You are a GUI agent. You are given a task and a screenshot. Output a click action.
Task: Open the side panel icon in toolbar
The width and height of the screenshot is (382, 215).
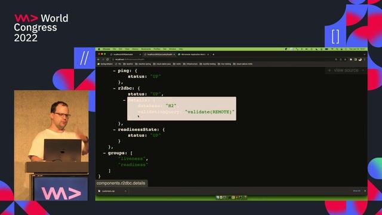tap(356, 60)
